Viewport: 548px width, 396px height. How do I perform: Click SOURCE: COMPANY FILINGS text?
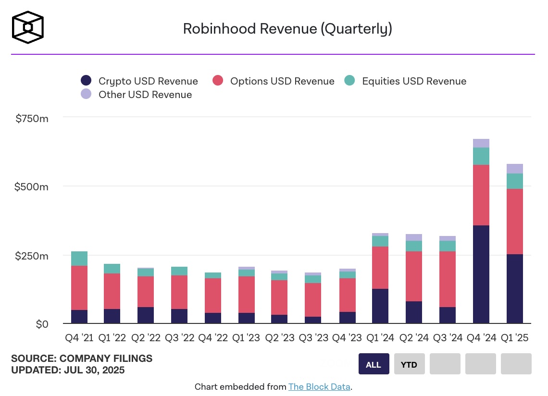(82, 359)
